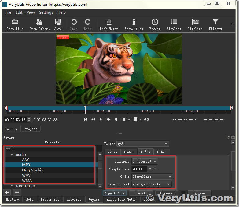Open the Filters toolbar icon
Screen dimensions: 239x207
point(215,25)
